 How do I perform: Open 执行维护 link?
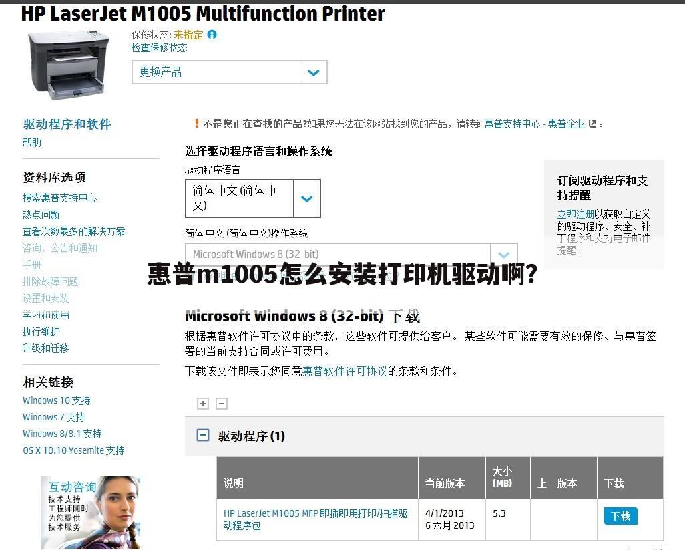click(41, 331)
